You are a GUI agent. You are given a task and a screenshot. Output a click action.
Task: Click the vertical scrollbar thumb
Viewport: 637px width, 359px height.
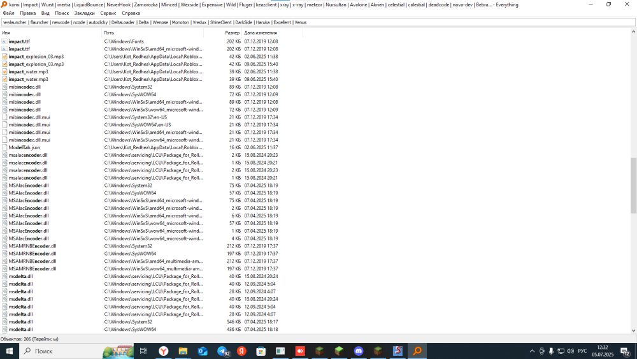point(633,186)
